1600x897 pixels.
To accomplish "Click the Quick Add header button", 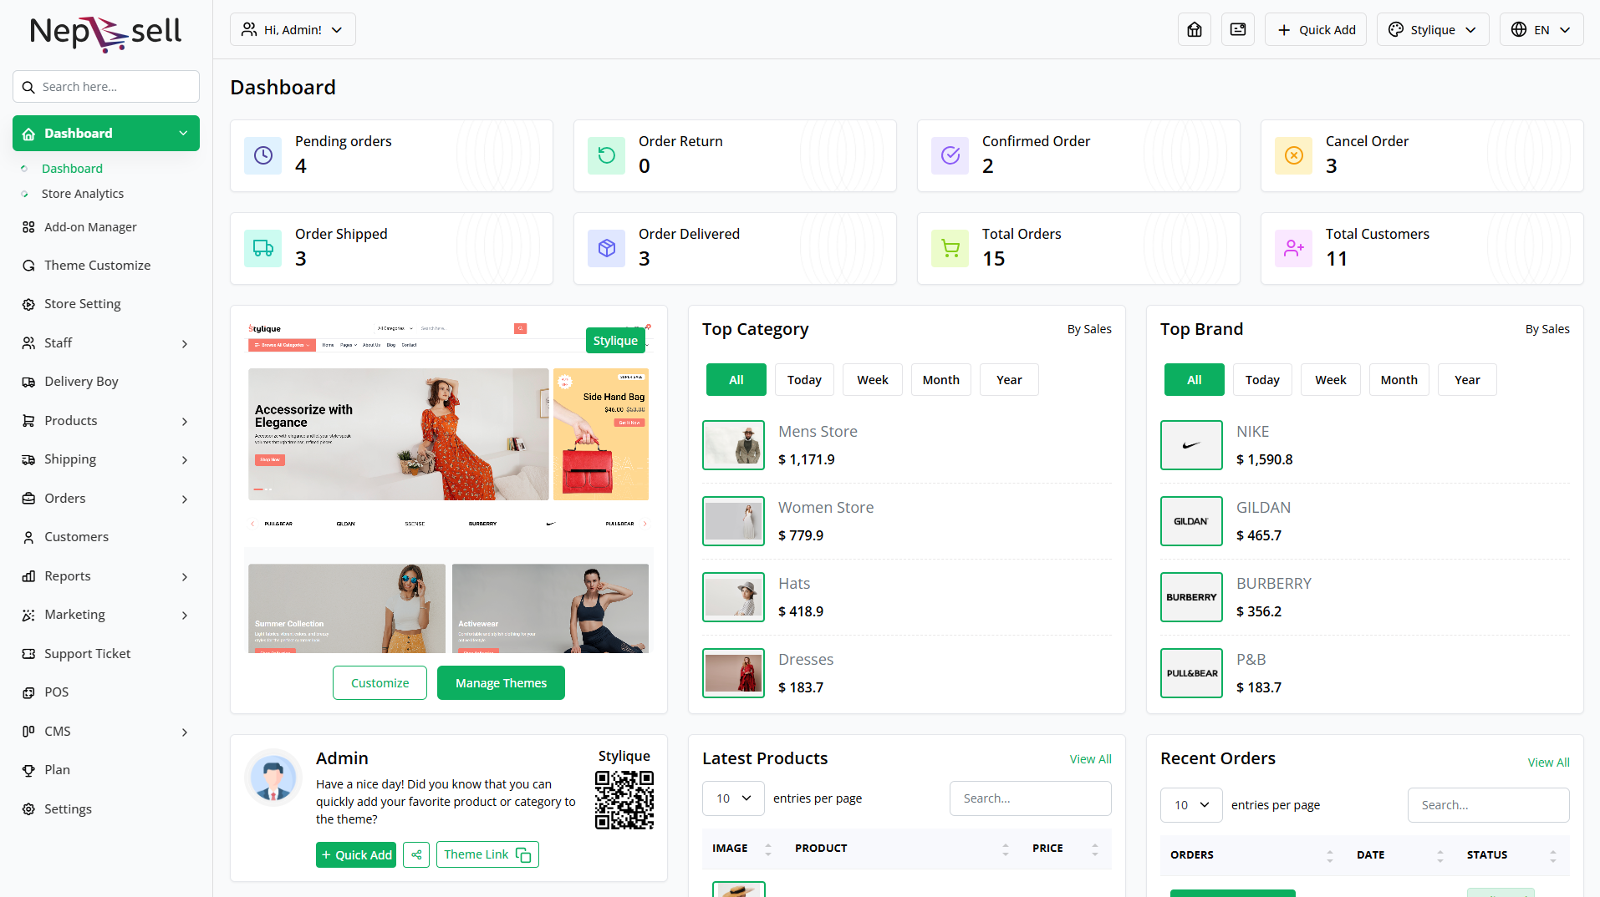I will coord(1316,30).
